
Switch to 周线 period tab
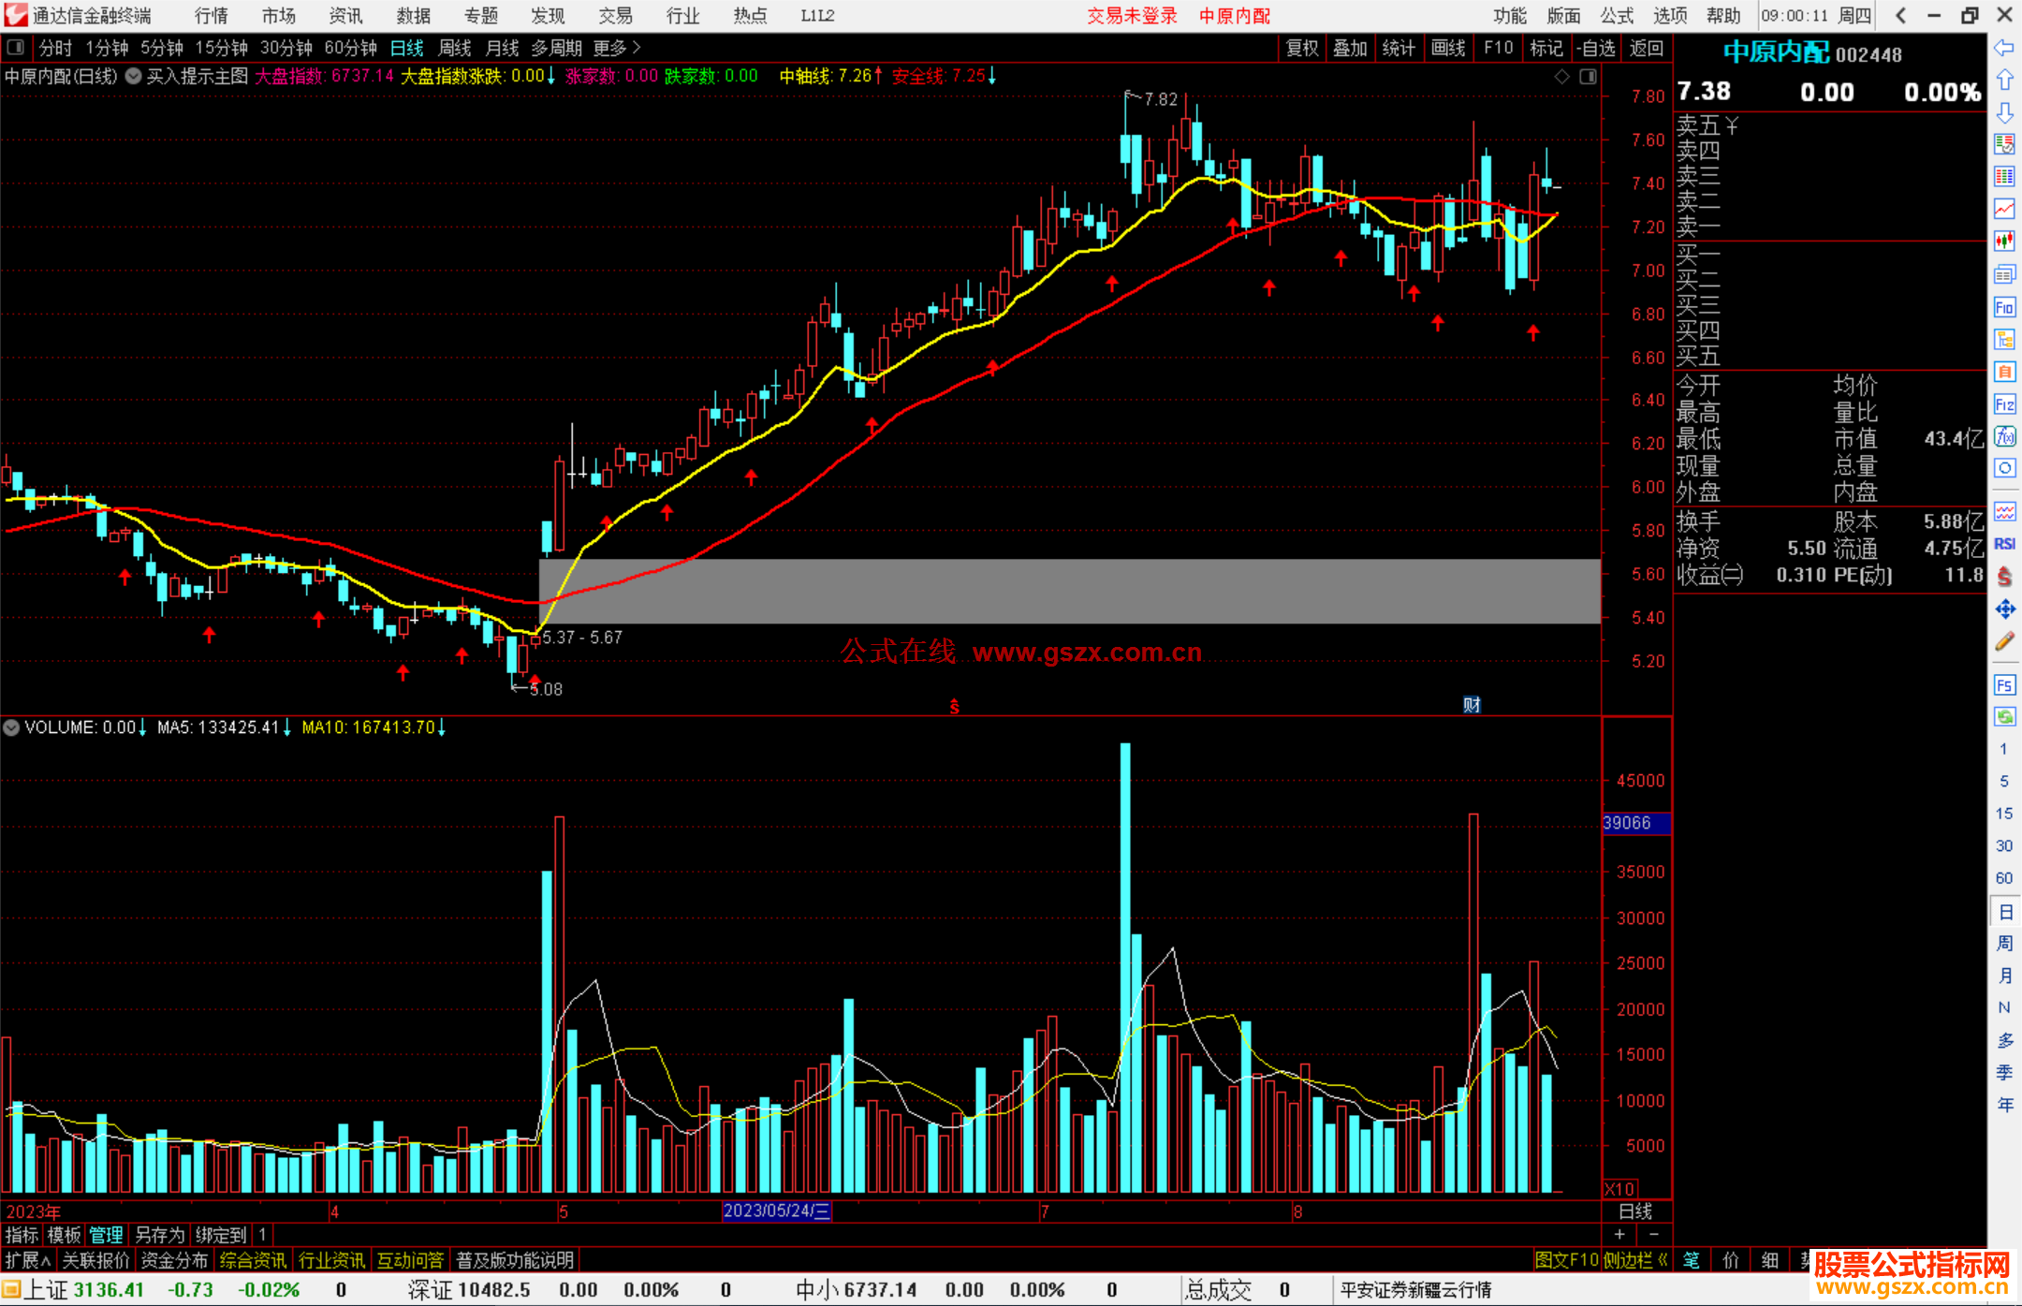pos(455,47)
